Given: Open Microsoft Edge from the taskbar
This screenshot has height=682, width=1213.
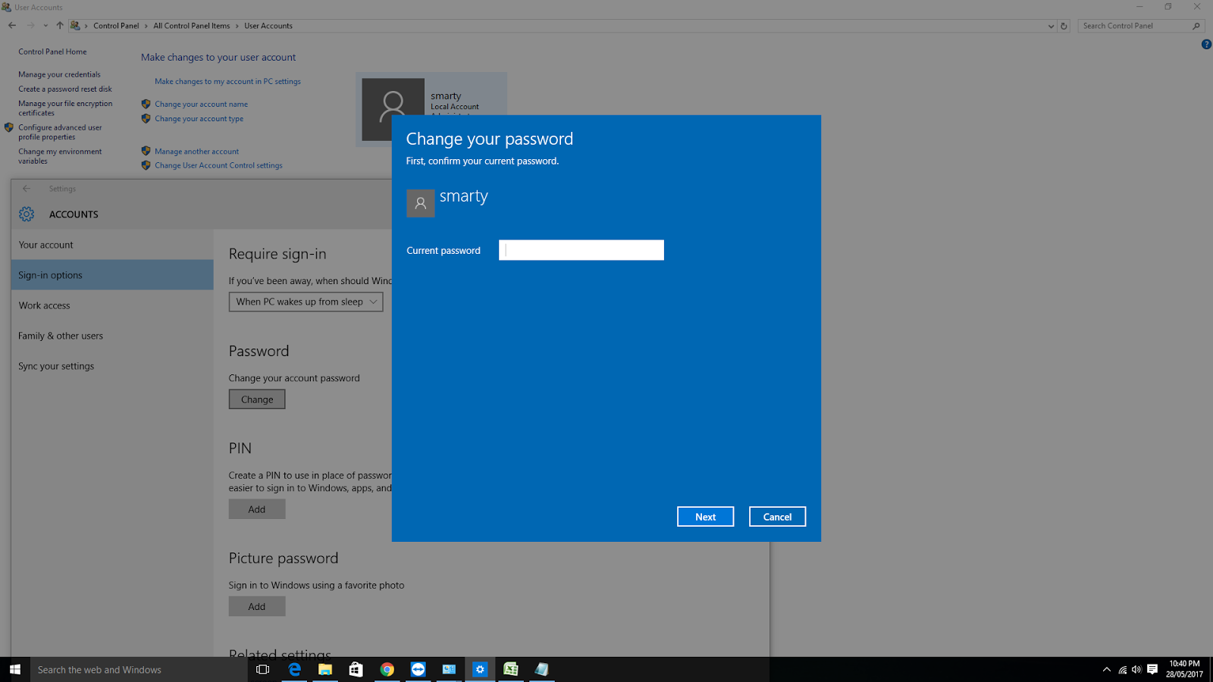Looking at the screenshot, I should coord(294,669).
